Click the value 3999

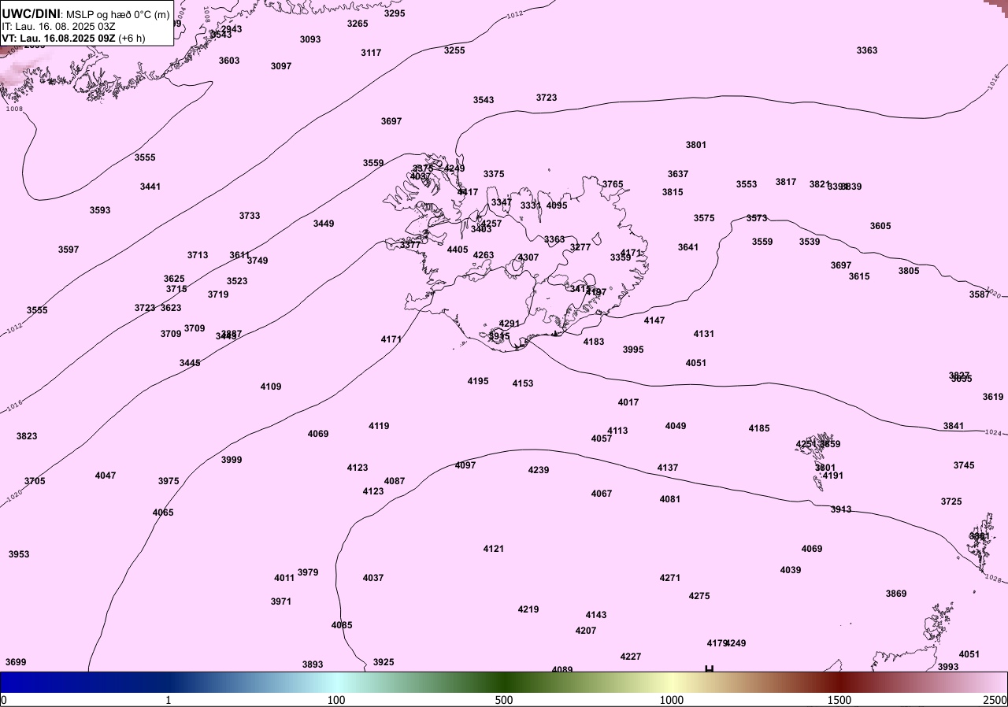232,460
